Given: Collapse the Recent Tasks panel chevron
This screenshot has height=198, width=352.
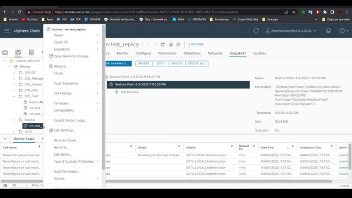Looking at the screenshot, I should pyautogui.click(x=5, y=139).
